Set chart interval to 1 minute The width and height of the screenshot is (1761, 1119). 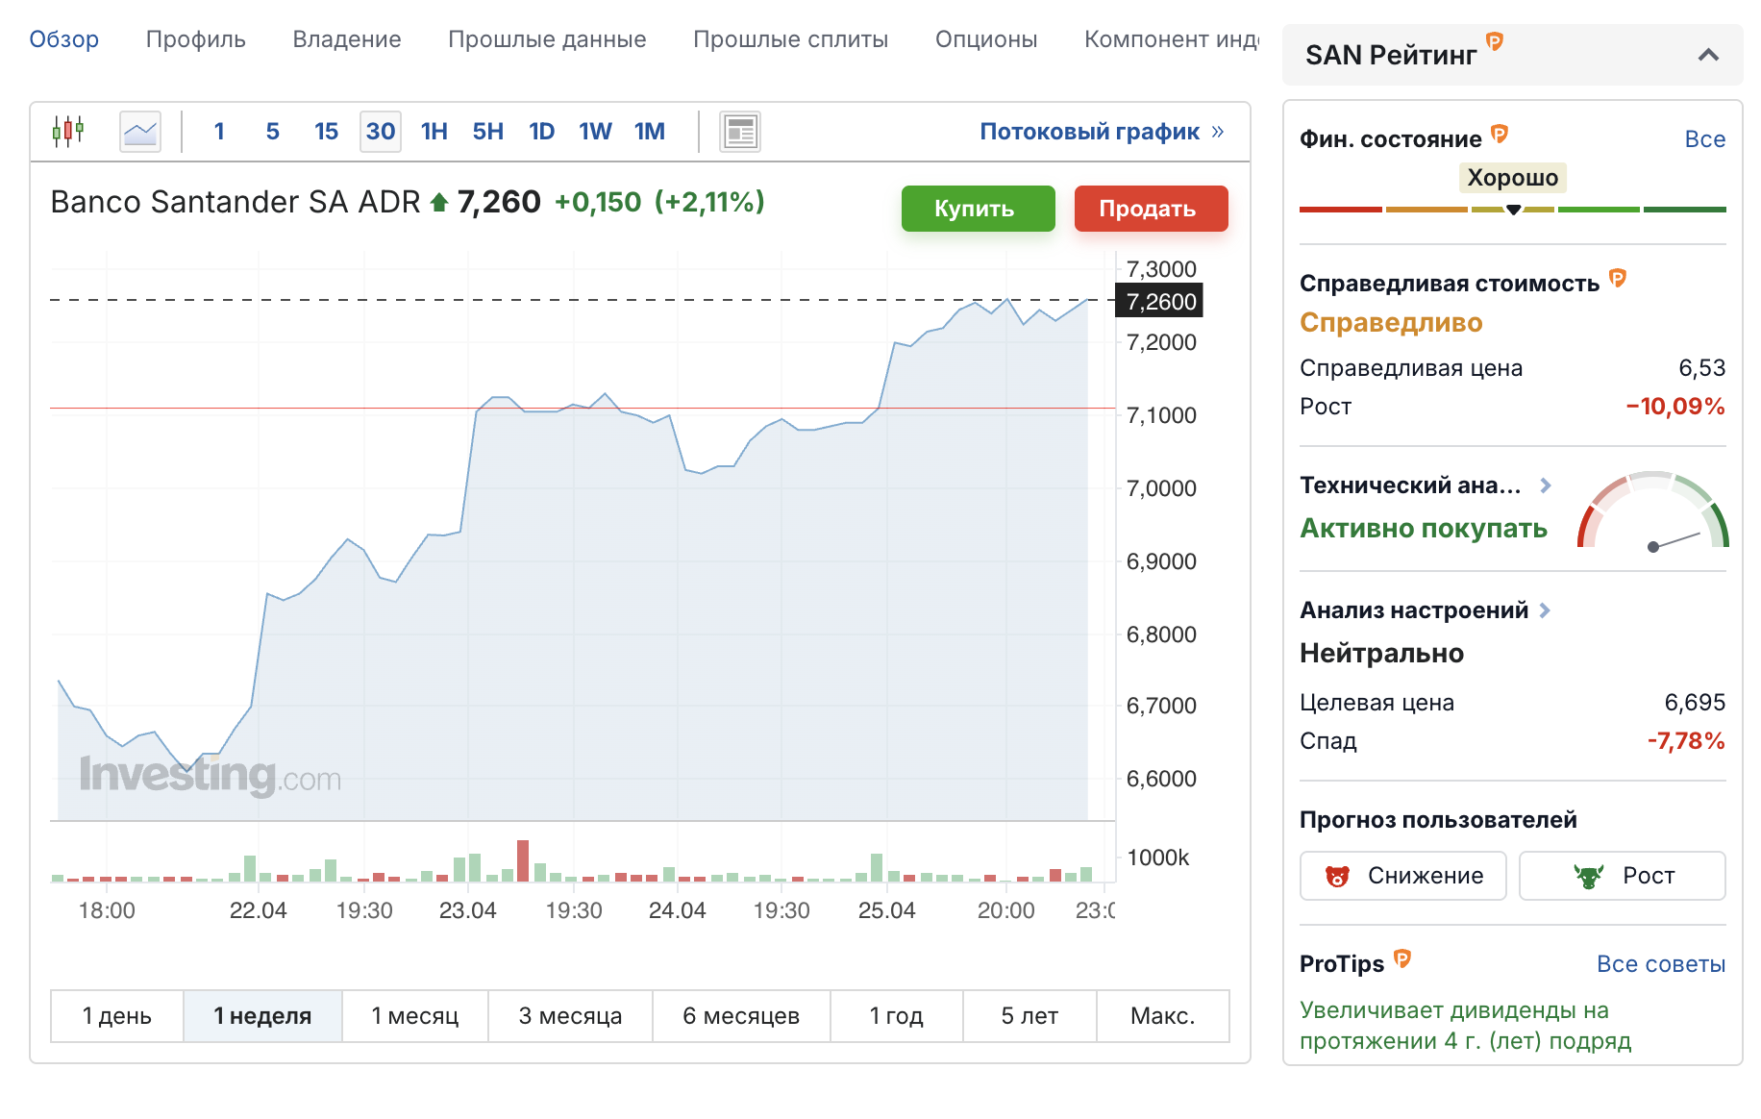(219, 132)
